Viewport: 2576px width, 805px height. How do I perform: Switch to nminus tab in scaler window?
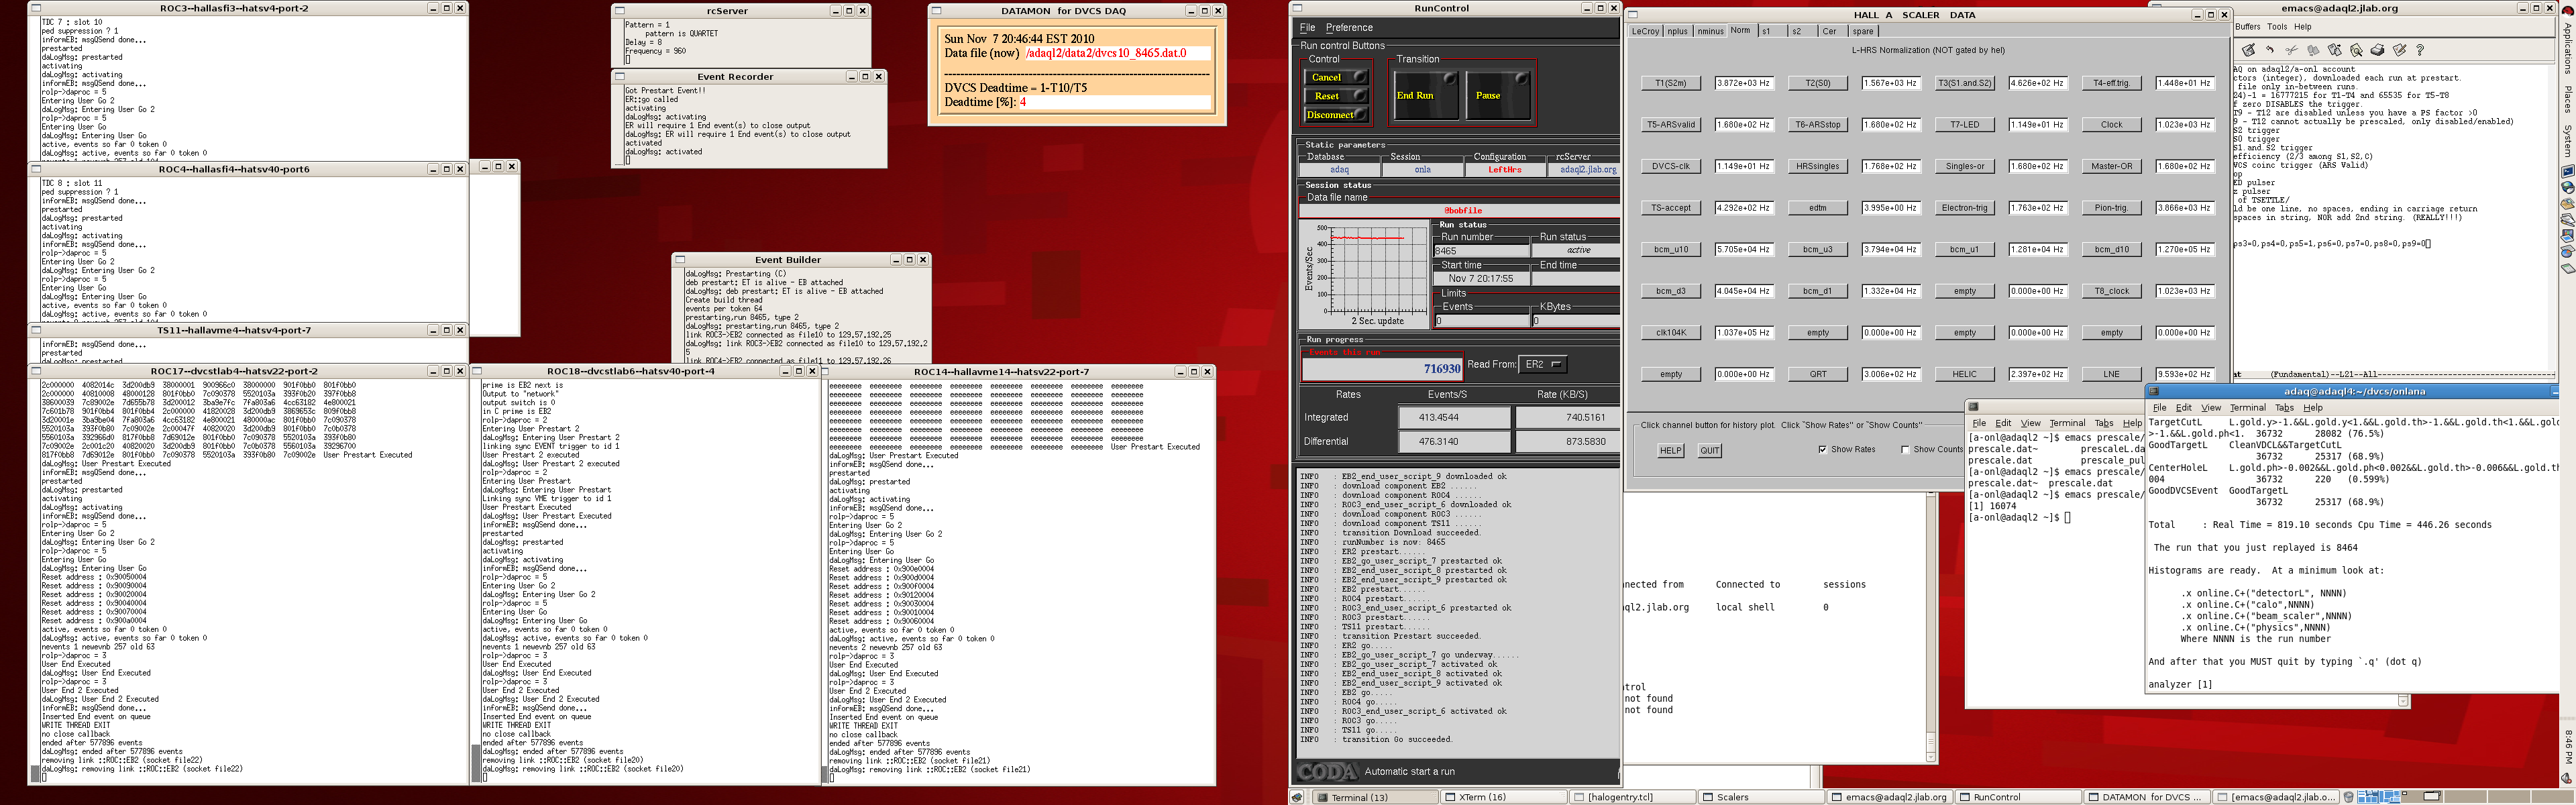point(1710,32)
